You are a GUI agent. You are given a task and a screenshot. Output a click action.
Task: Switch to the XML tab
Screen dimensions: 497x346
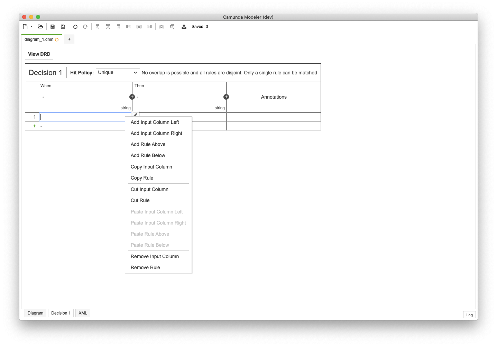coord(83,313)
